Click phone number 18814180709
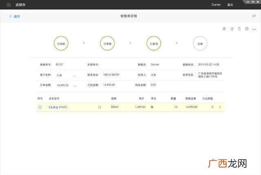This screenshot has width=261, height=175. pos(111,75)
